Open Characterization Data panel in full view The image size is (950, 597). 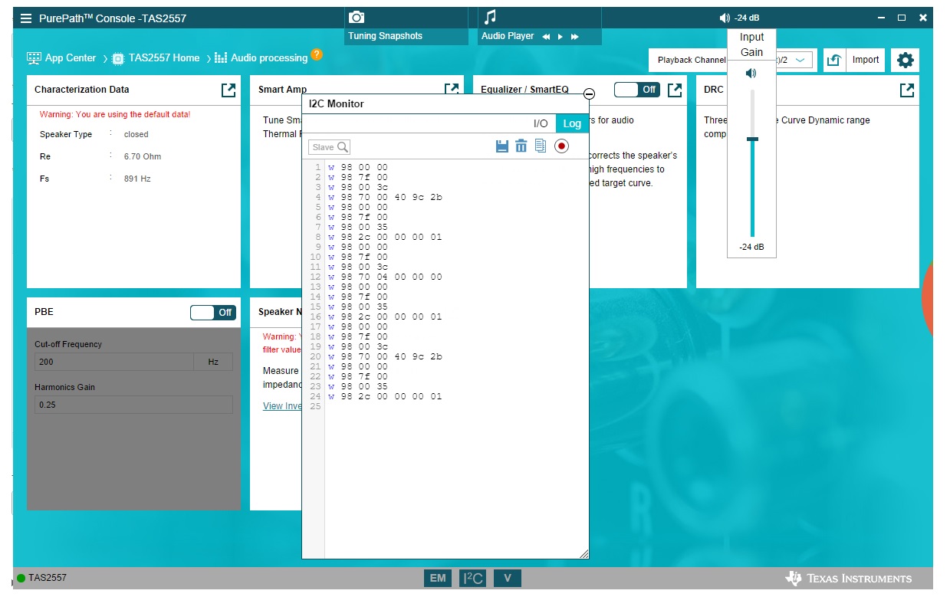coord(228,90)
